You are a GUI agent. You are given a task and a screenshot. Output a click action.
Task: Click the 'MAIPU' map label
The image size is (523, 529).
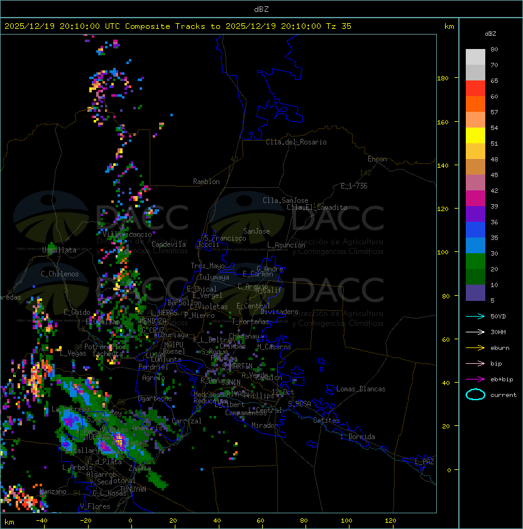click(x=173, y=345)
